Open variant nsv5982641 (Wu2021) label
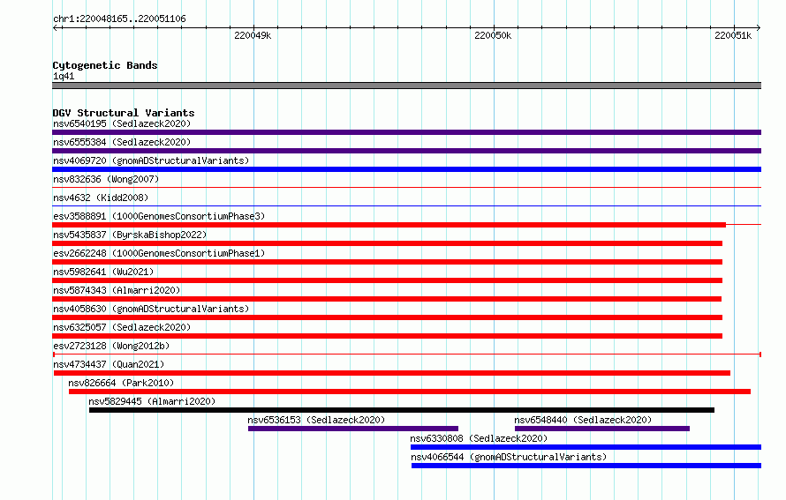This screenshot has width=786, height=500. click(x=103, y=272)
